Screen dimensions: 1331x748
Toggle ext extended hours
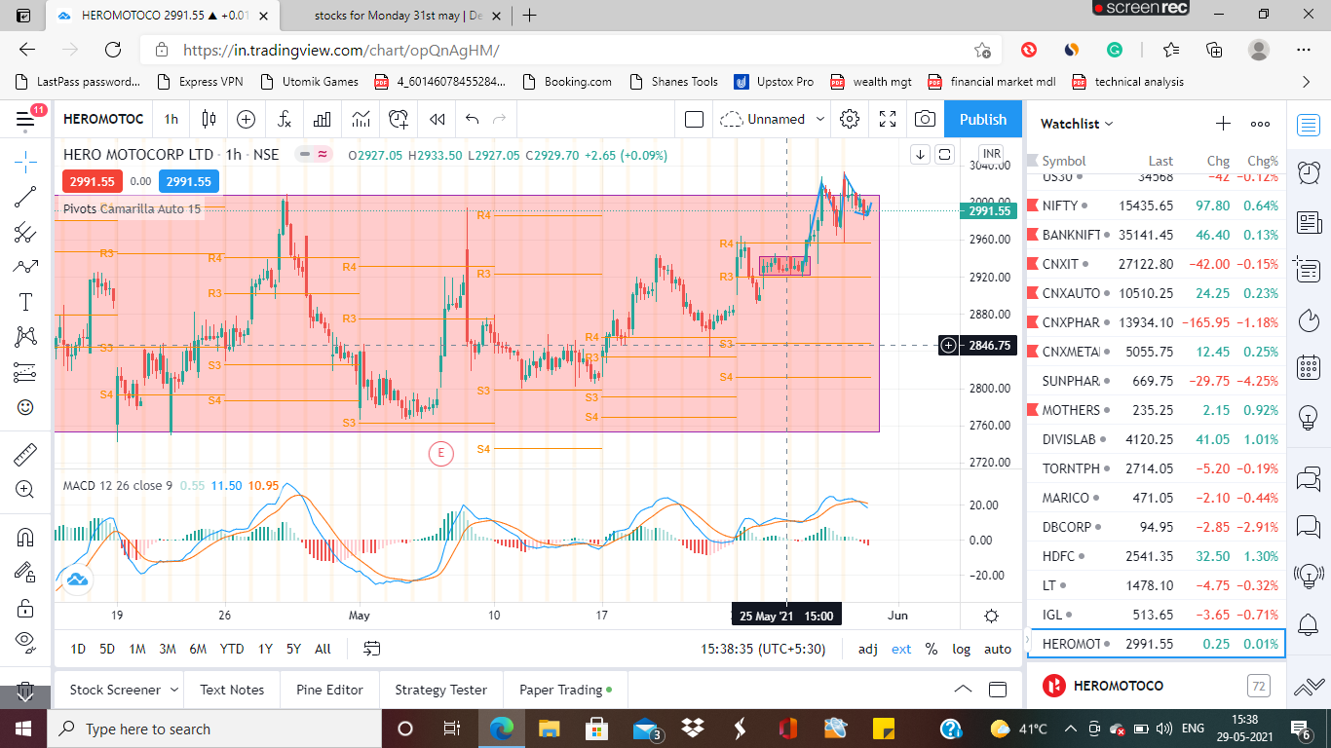(x=901, y=649)
